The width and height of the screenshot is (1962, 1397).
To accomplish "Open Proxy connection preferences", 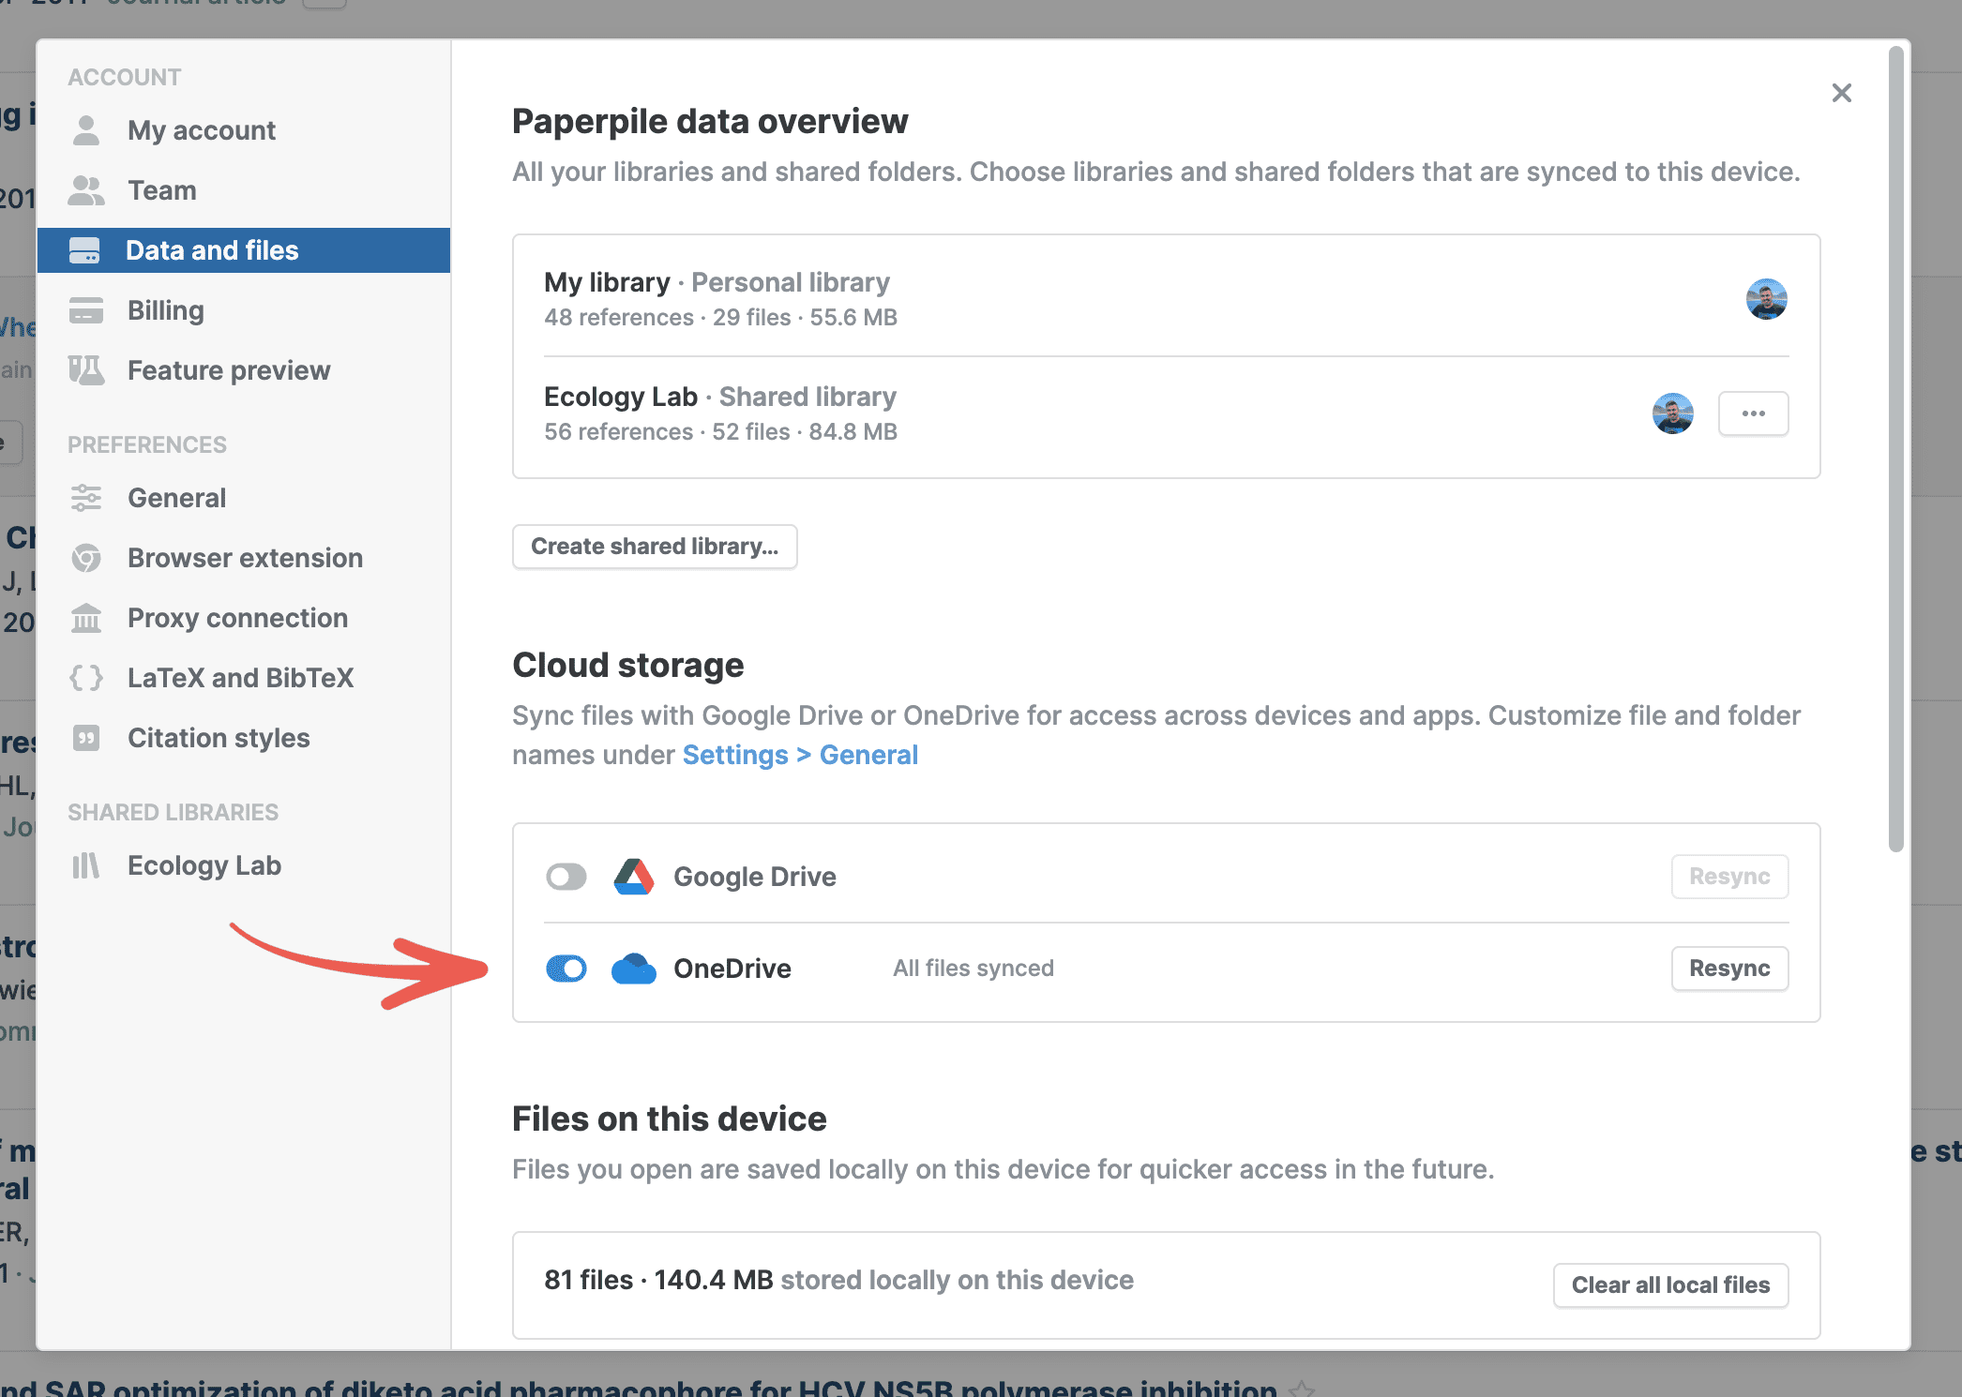I will 244,618.
